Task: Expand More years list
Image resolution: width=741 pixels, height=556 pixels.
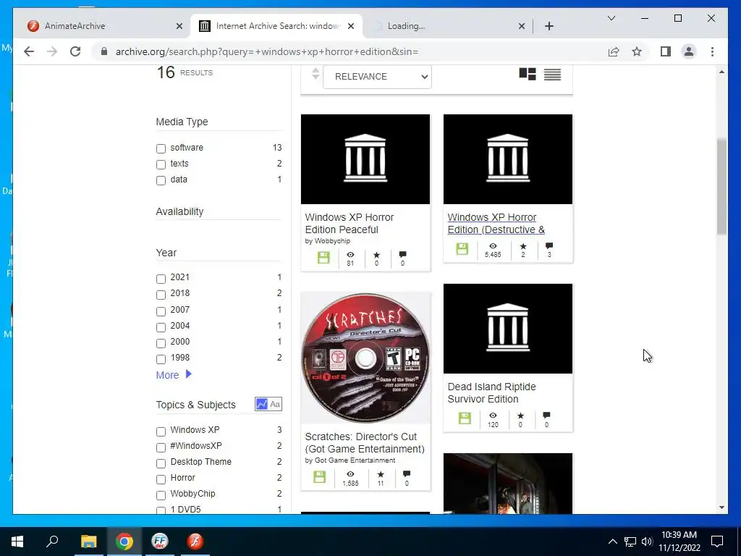Action: 174,375
